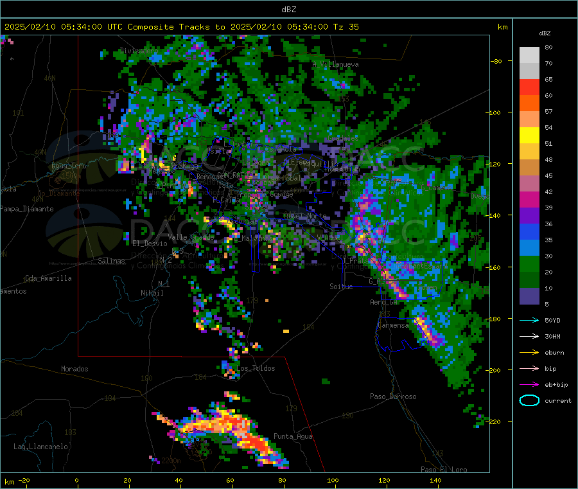Click the 'Salinas' map label
Viewport: 578px width, 489px height.
[x=111, y=261]
